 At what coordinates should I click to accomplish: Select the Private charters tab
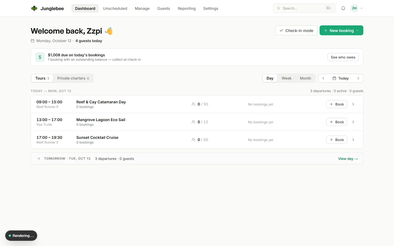click(x=73, y=78)
